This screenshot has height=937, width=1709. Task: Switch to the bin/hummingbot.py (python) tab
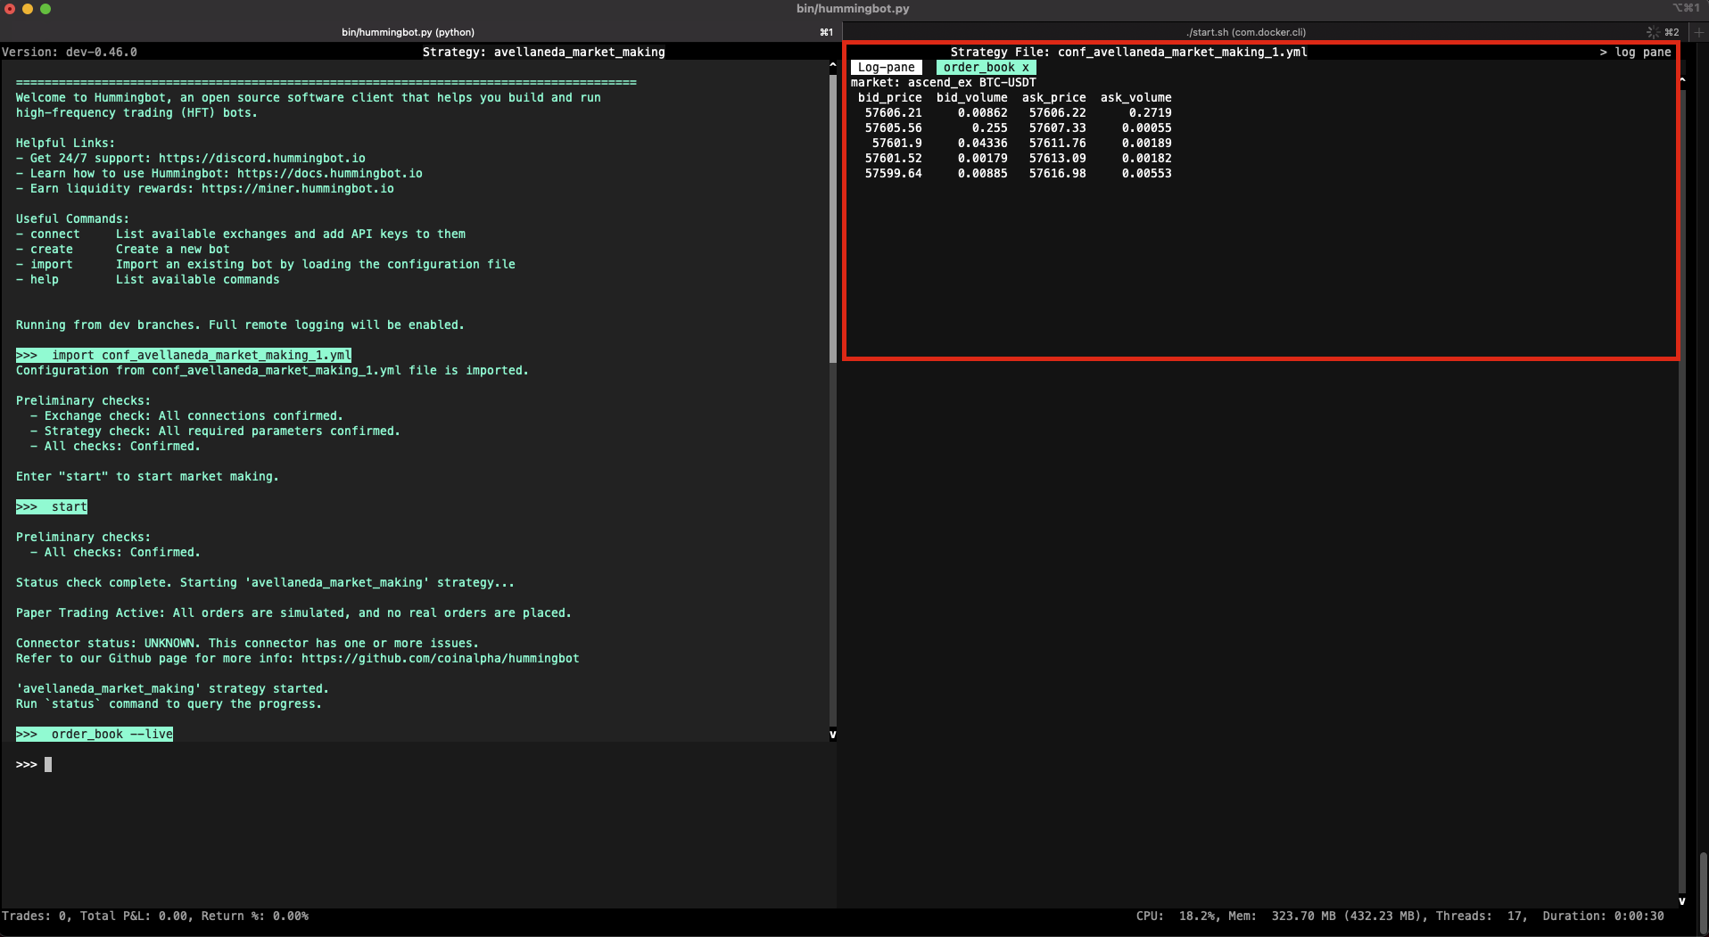[x=408, y=32]
